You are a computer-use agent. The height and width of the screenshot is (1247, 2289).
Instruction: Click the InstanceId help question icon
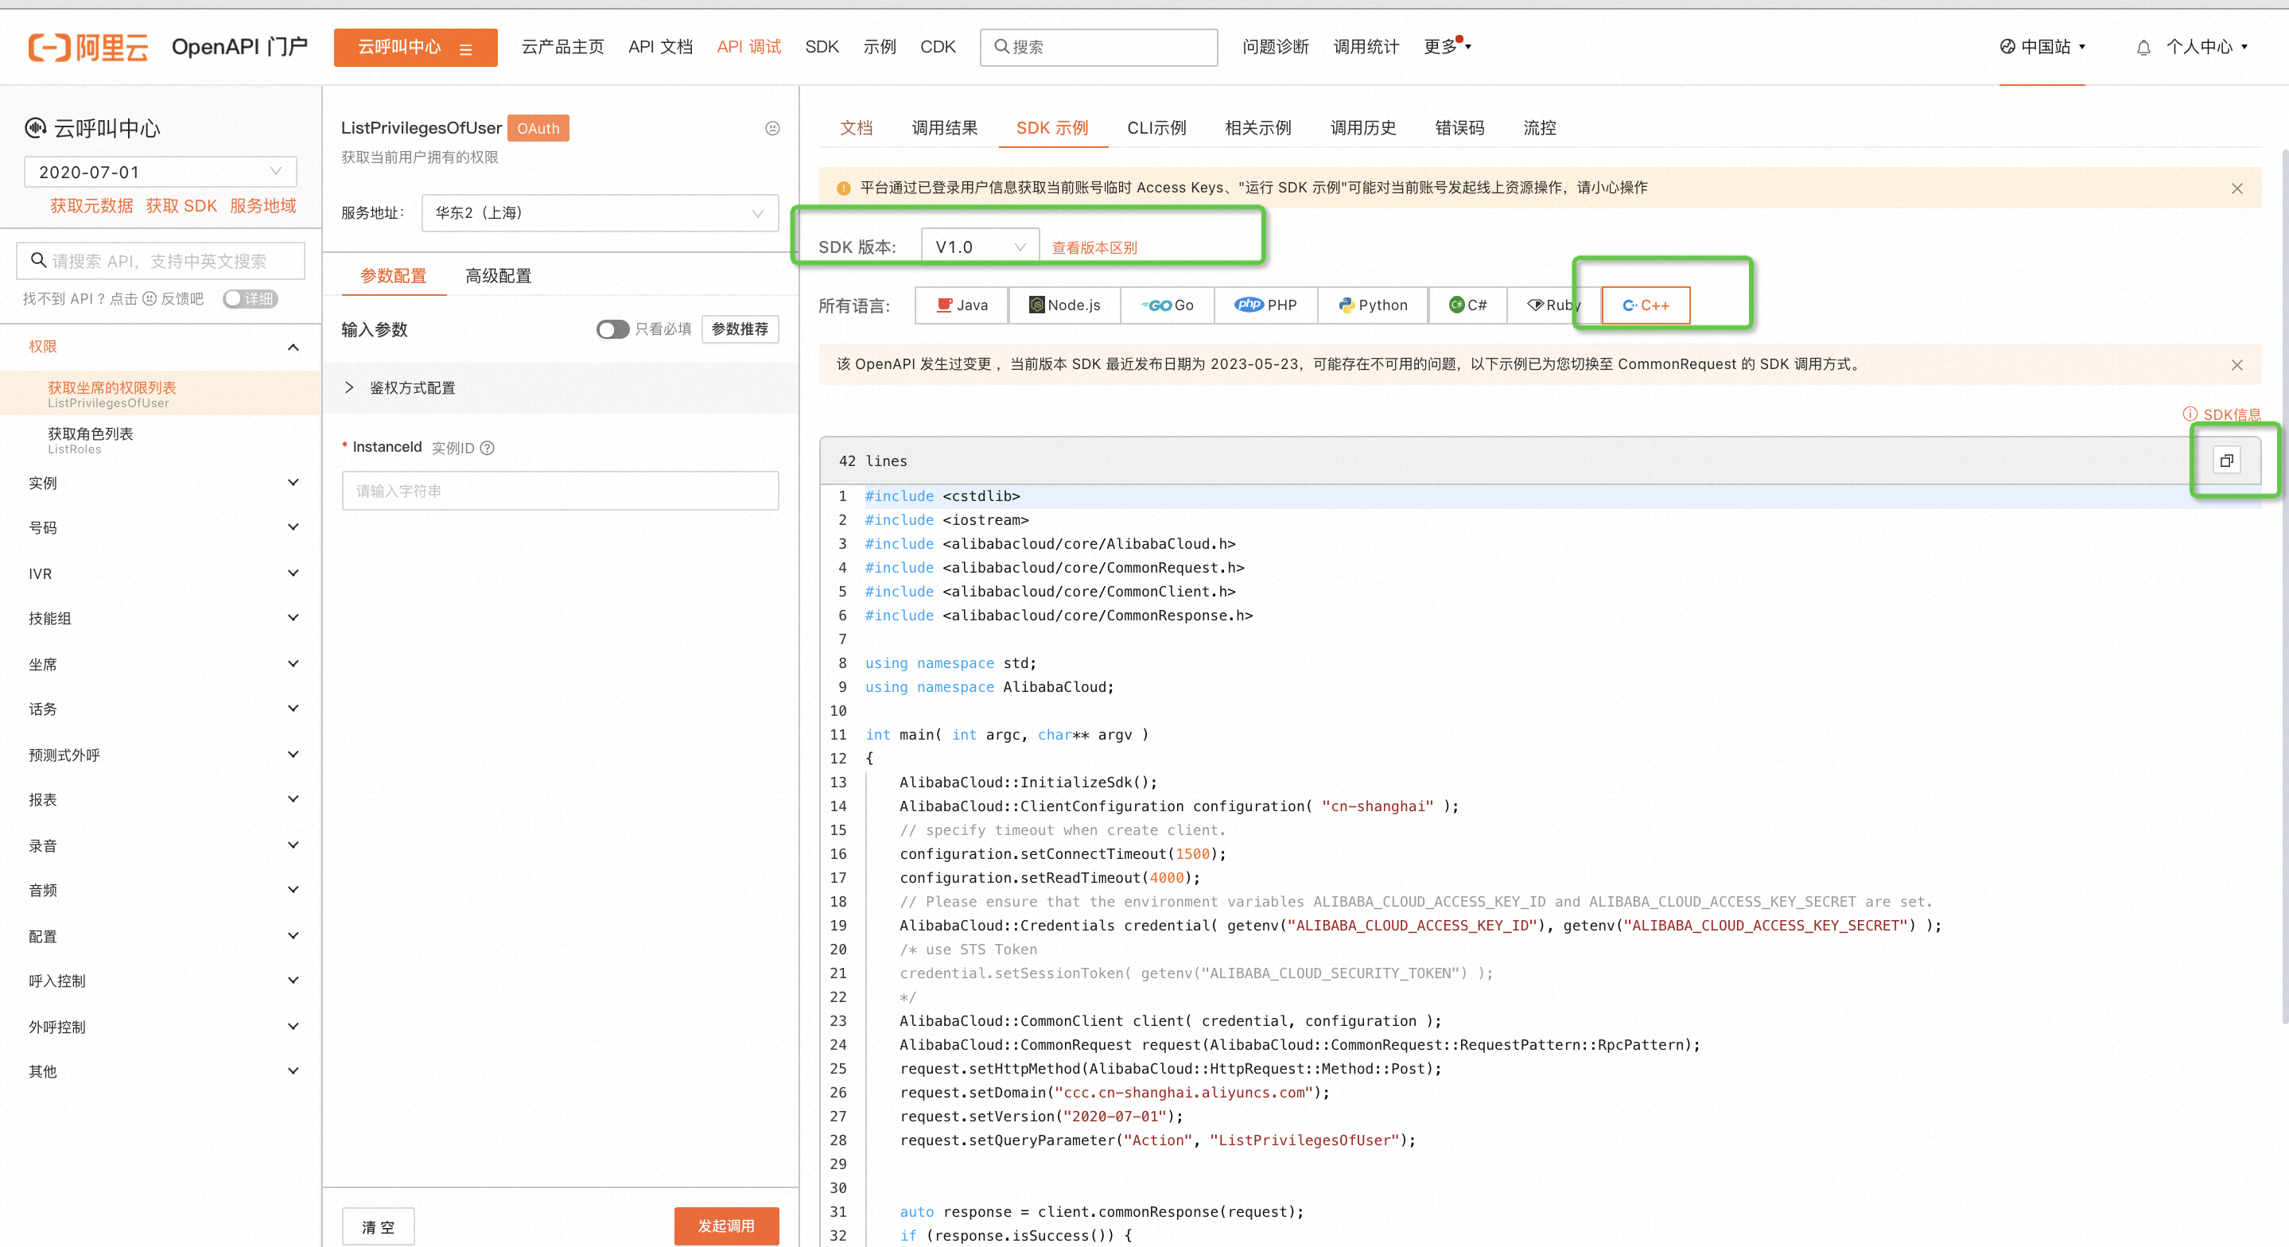click(x=487, y=448)
